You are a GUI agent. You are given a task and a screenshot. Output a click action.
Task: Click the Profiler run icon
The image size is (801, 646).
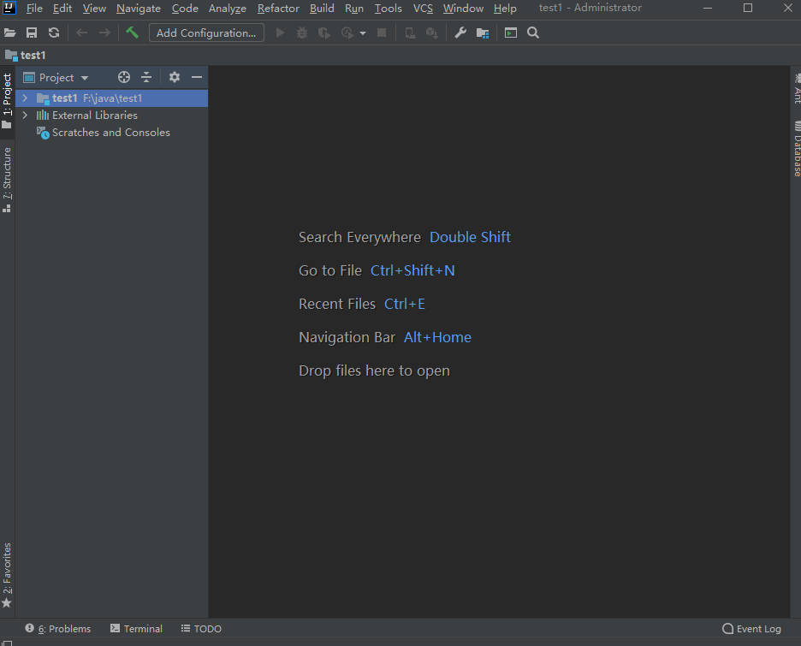pos(347,33)
